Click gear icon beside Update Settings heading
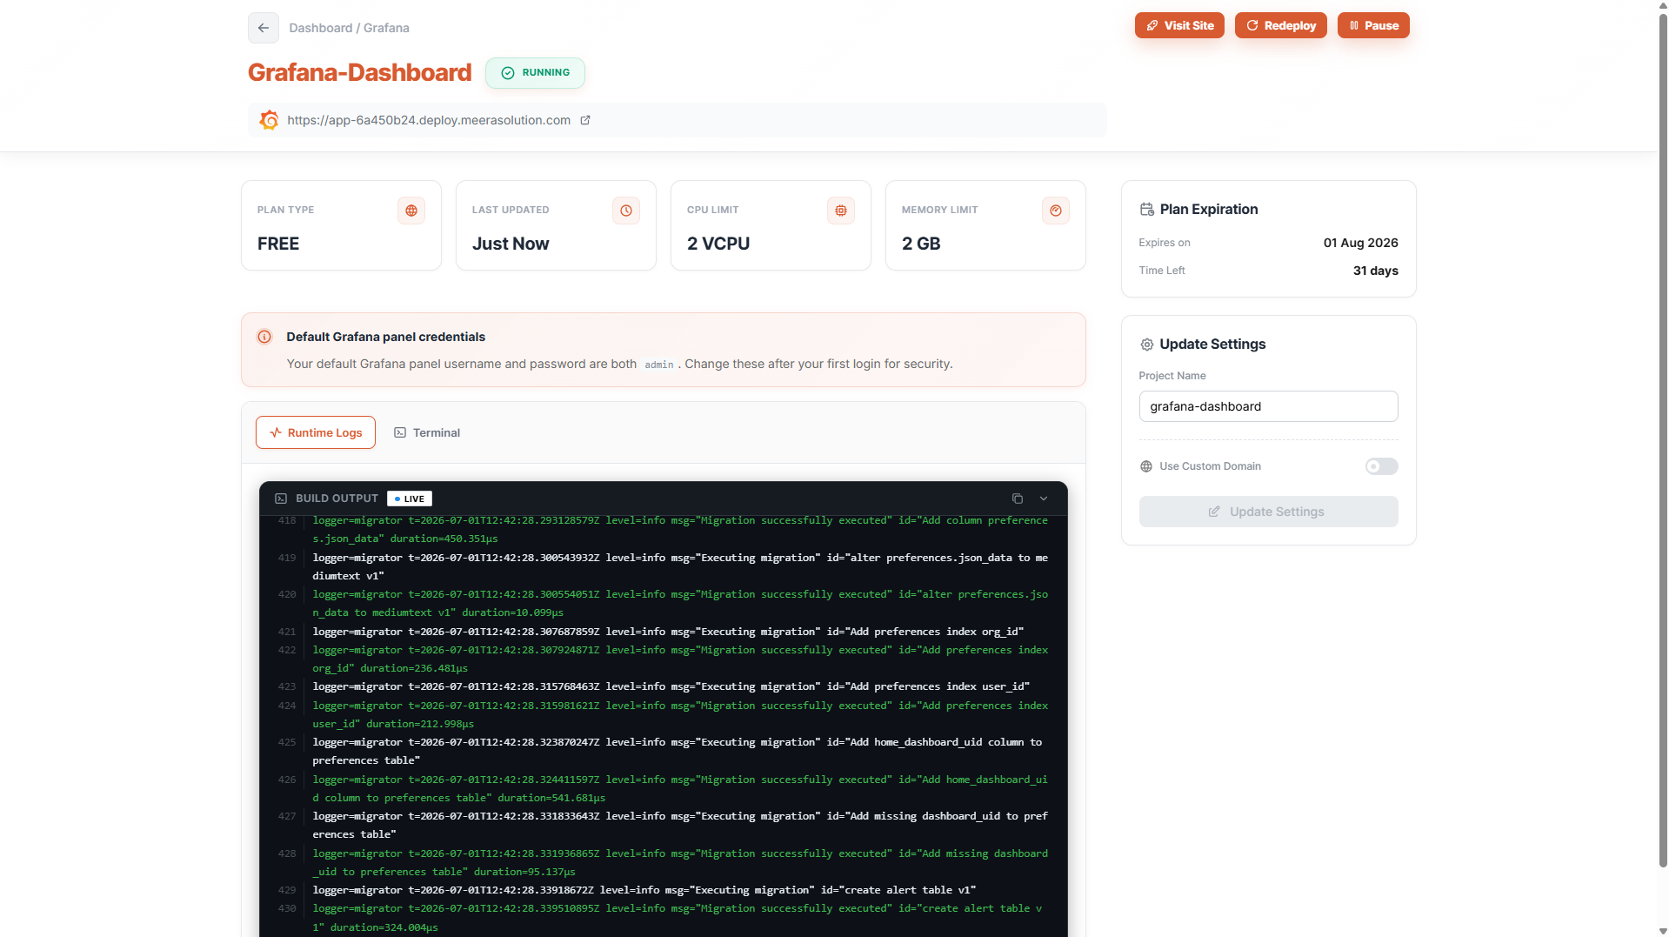Viewport: 1669px width, 937px height. pos(1147,345)
